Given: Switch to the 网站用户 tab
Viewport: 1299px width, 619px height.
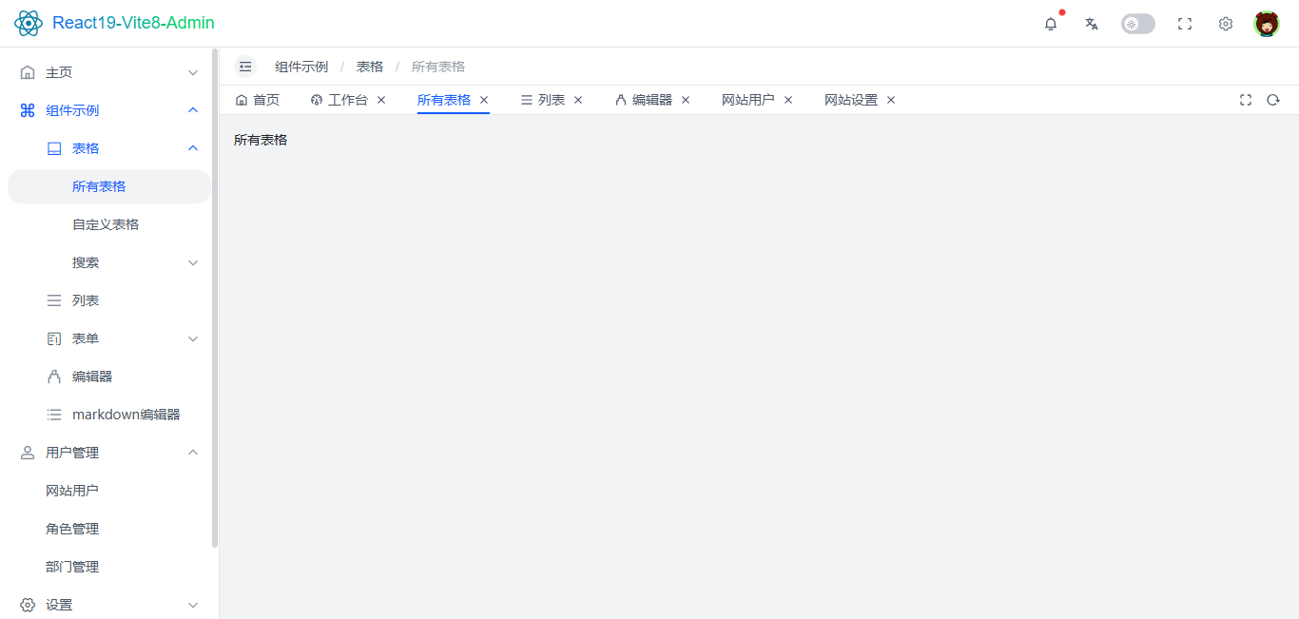Looking at the screenshot, I should coord(748,100).
